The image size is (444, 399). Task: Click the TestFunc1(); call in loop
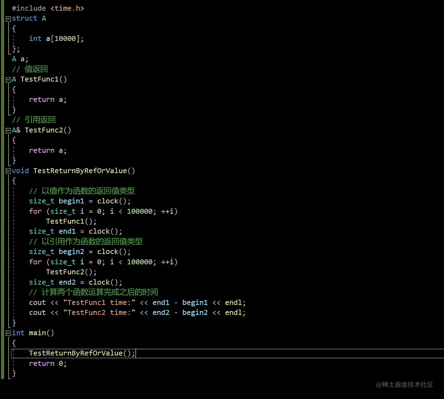[x=71, y=221]
